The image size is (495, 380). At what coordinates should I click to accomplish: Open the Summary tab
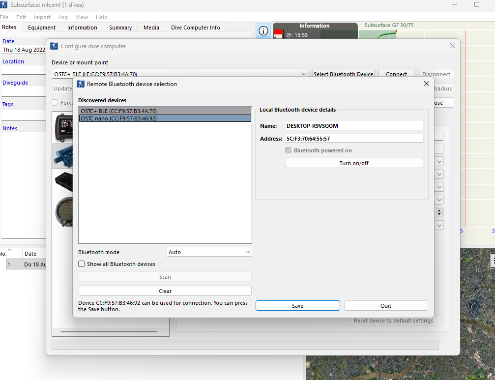point(120,28)
